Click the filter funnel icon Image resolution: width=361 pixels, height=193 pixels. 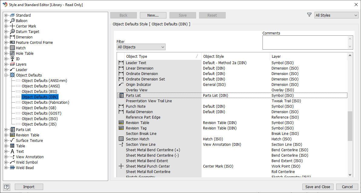click(x=309, y=15)
